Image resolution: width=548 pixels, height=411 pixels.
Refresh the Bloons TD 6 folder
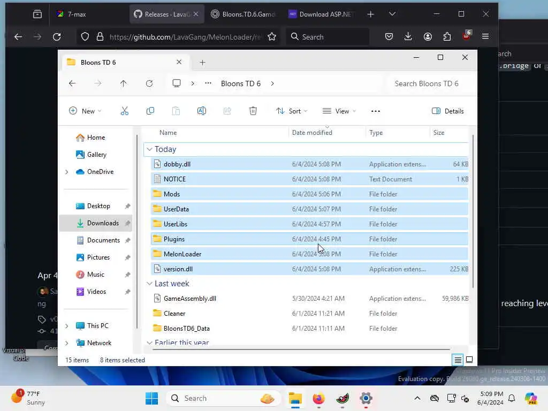click(149, 83)
